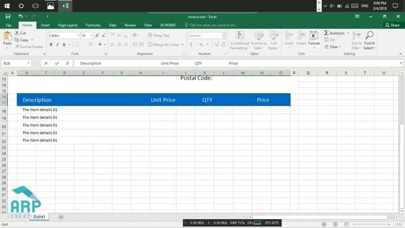Viewport: 405px width, 228px height.
Task: Decrease font size with the smaller A icon
Action: (x=104, y=35)
